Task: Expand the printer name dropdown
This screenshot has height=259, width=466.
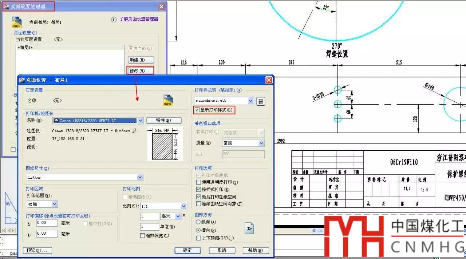Action: 141,121
